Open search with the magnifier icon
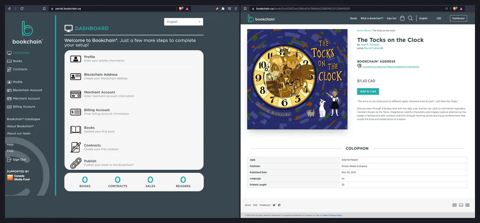The height and width of the screenshot is (223, 480). point(410,18)
